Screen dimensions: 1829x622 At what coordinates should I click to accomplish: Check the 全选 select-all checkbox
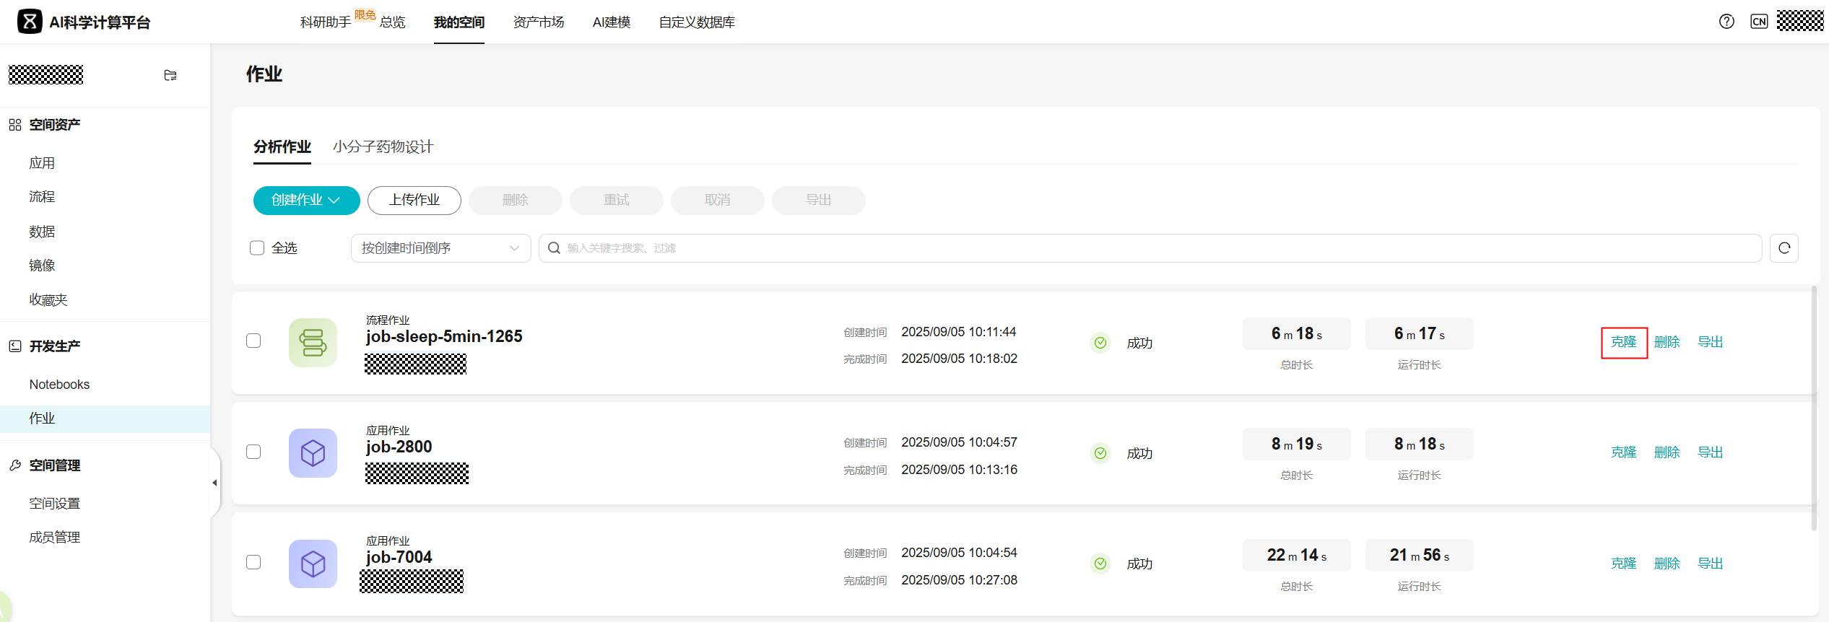pyautogui.click(x=257, y=248)
